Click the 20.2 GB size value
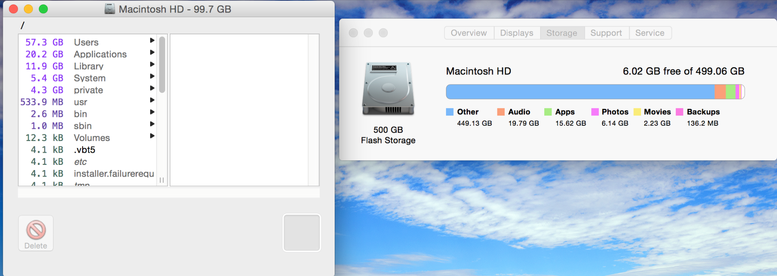Viewport: 777px width, 276px height. tap(44, 54)
